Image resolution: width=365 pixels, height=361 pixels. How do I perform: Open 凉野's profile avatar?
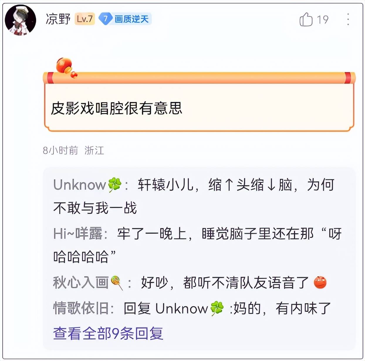[x=20, y=20]
